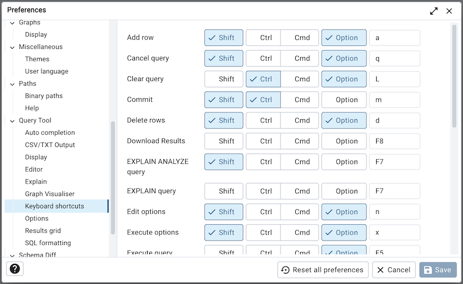
Task: Toggle Option for Edit options shortcut
Action: pyautogui.click(x=344, y=212)
